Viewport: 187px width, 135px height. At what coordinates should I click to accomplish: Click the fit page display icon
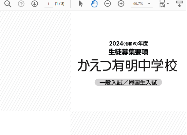pos(162,4)
